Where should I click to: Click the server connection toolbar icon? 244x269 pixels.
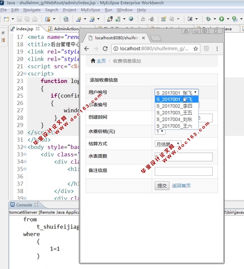point(110,19)
